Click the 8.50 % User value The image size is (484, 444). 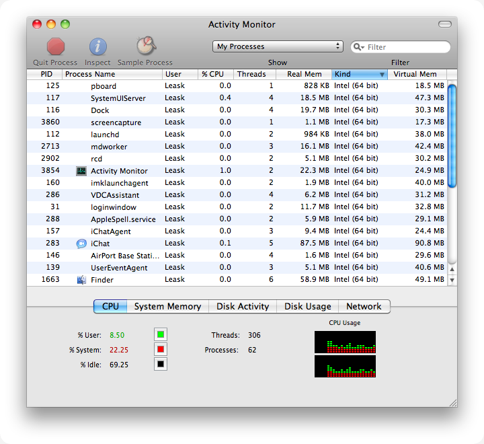click(x=117, y=335)
